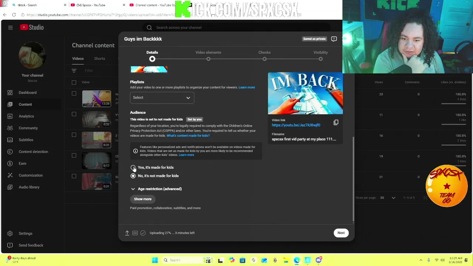Click the SD processing icon
The width and height of the screenshot is (473, 266).
click(135, 233)
